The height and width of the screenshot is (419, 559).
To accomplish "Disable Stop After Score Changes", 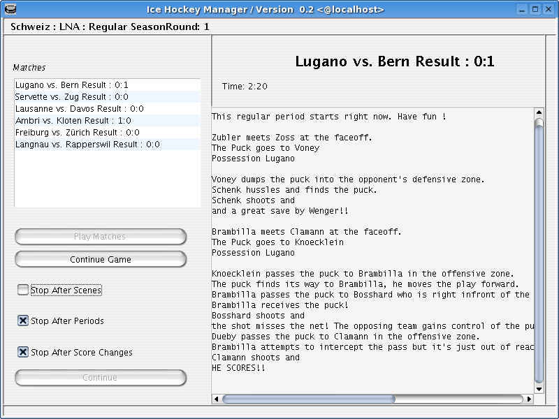I will point(23,353).
